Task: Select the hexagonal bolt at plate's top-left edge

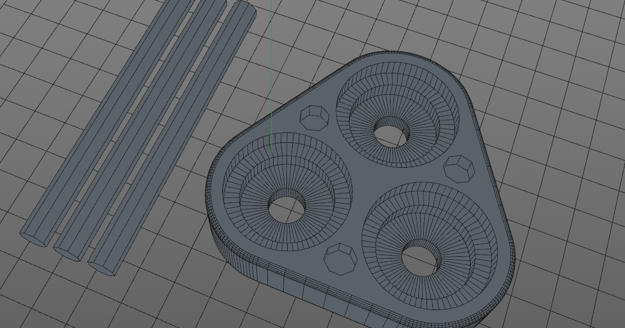Action: click(x=314, y=116)
